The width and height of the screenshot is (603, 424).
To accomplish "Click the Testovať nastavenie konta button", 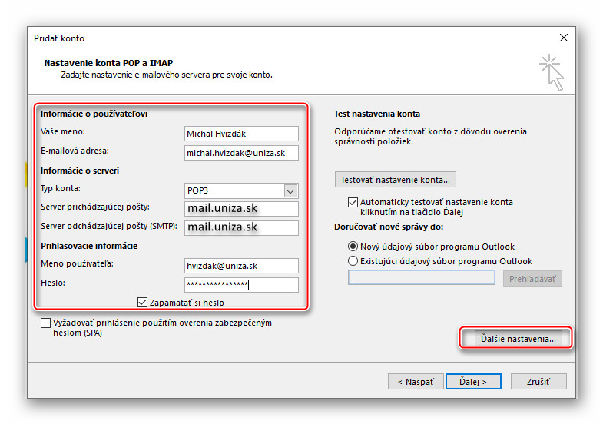I will [396, 180].
